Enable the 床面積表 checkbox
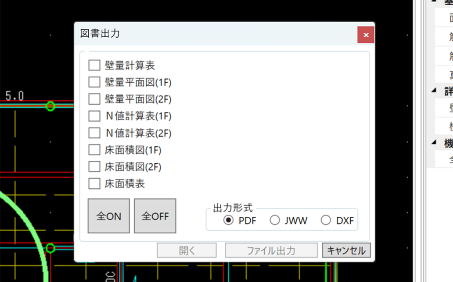453x282 pixels. (x=94, y=183)
